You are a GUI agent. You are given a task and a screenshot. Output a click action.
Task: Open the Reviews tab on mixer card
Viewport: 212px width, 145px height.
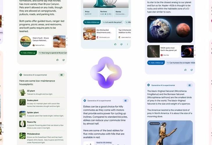(106, 13)
